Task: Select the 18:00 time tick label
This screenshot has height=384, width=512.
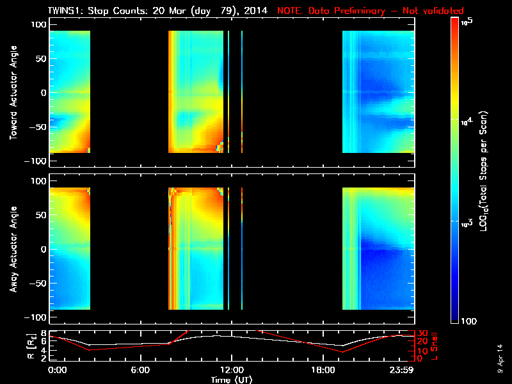Action: click(x=322, y=371)
